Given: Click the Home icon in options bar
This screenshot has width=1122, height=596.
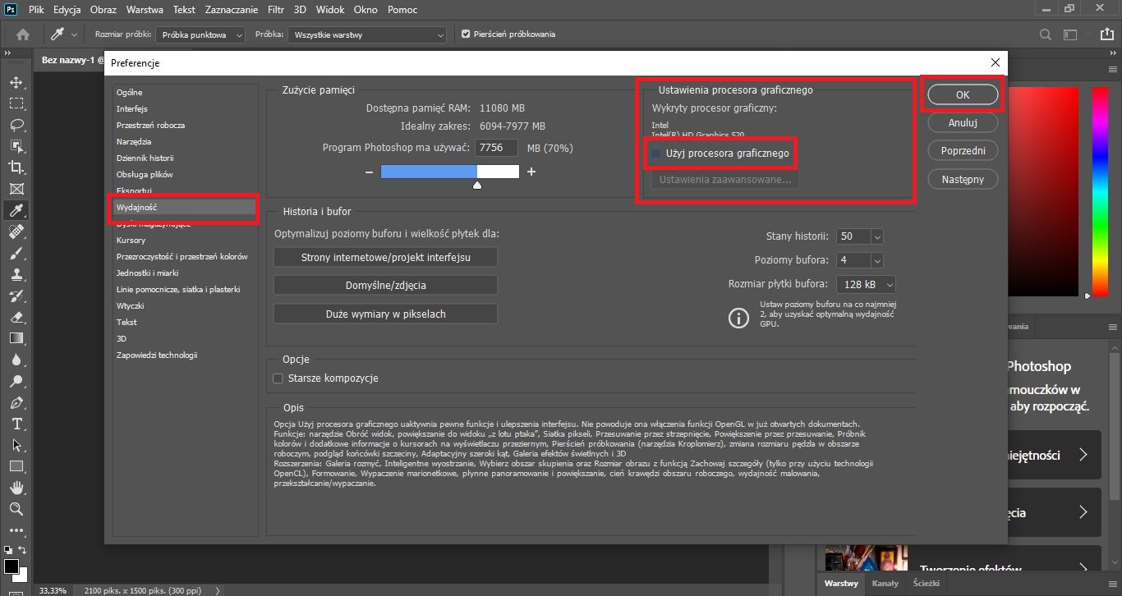Looking at the screenshot, I should pyautogui.click(x=23, y=34).
